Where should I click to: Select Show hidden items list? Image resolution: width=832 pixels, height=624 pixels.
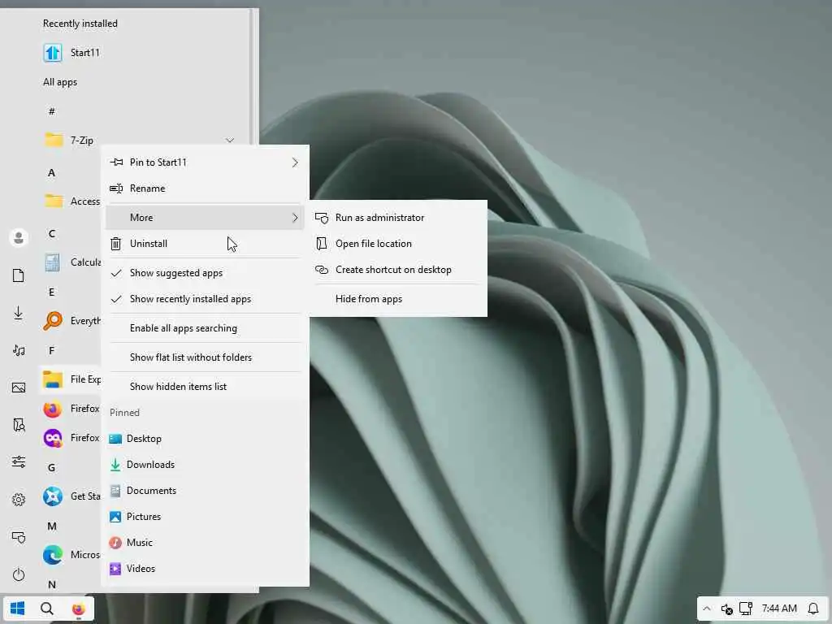tap(205, 386)
